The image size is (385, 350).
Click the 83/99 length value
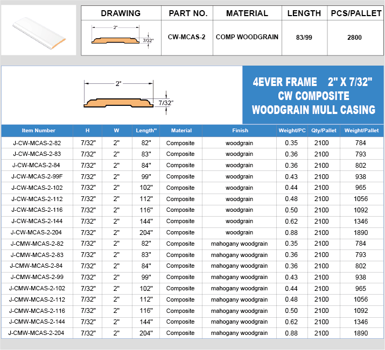(x=304, y=38)
